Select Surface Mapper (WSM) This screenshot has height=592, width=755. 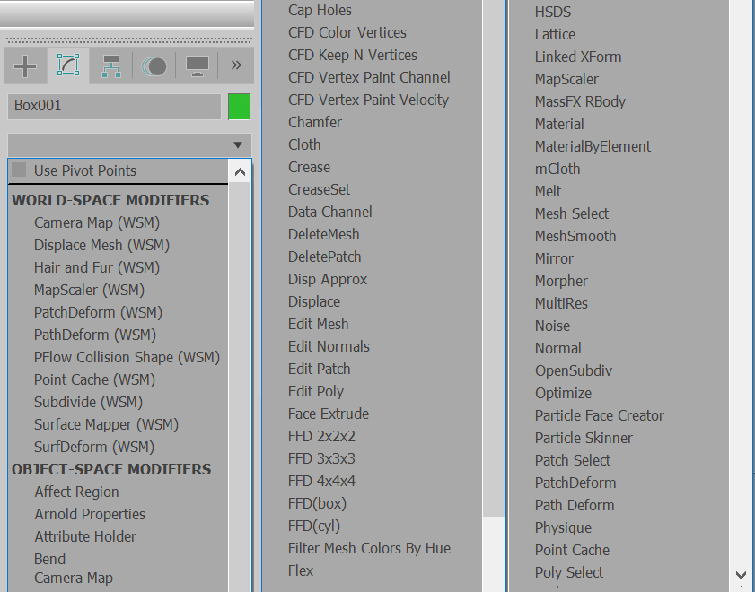tap(106, 424)
